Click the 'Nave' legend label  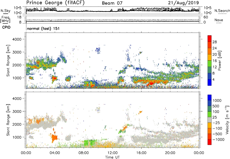click(x=218, y=20)
